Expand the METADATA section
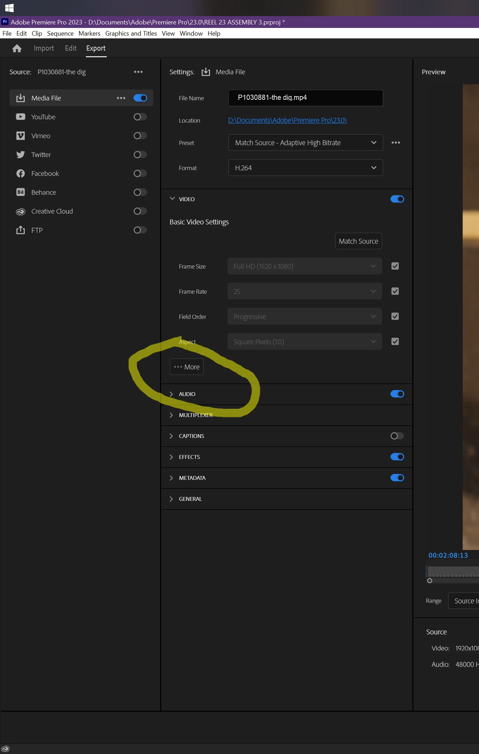Screen dimensions: 479x754 (171, 478)
